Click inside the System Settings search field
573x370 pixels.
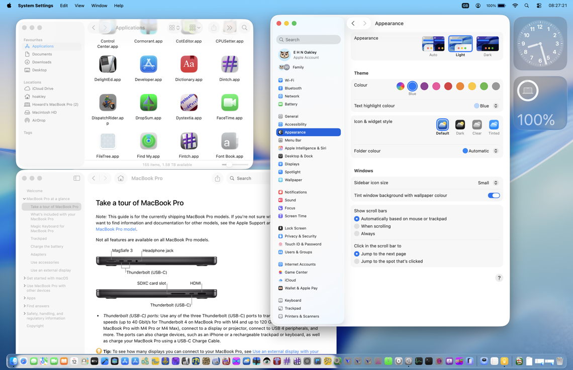308,39
